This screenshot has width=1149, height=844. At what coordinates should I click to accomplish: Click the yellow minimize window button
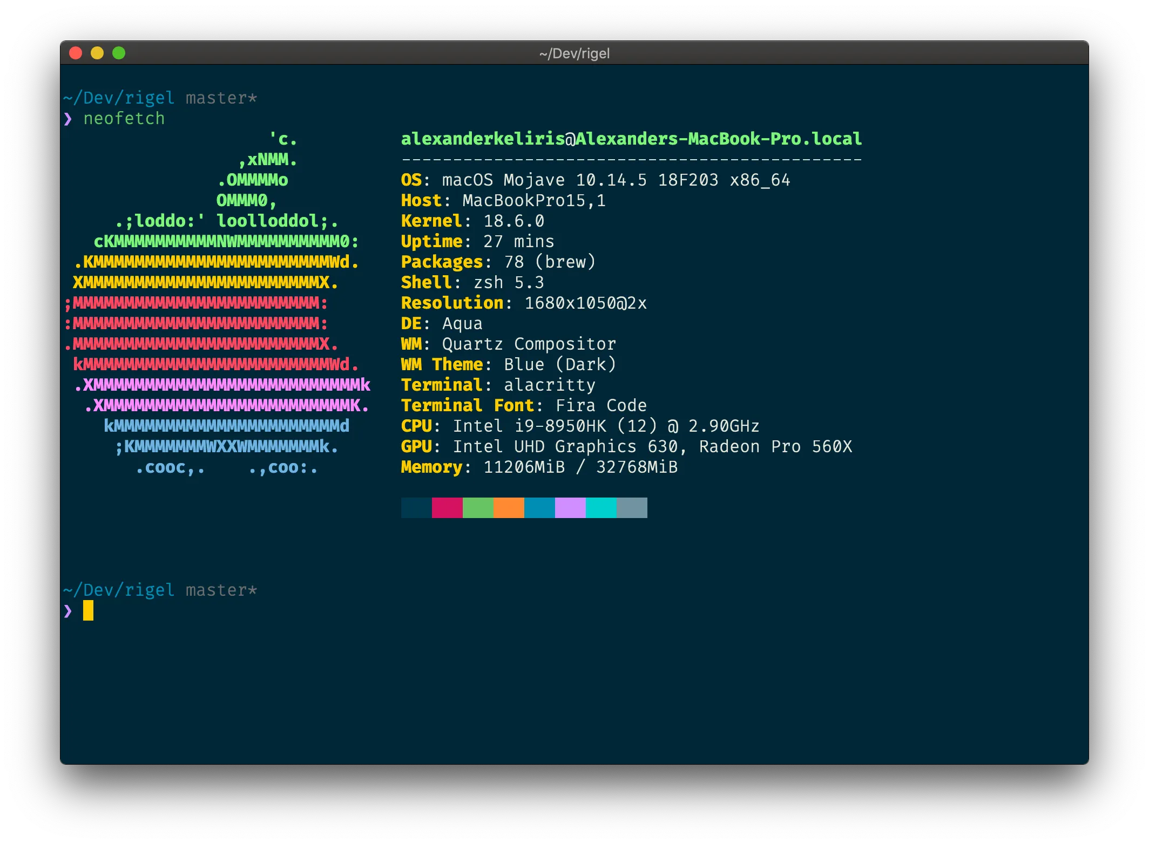pos(97,53)
